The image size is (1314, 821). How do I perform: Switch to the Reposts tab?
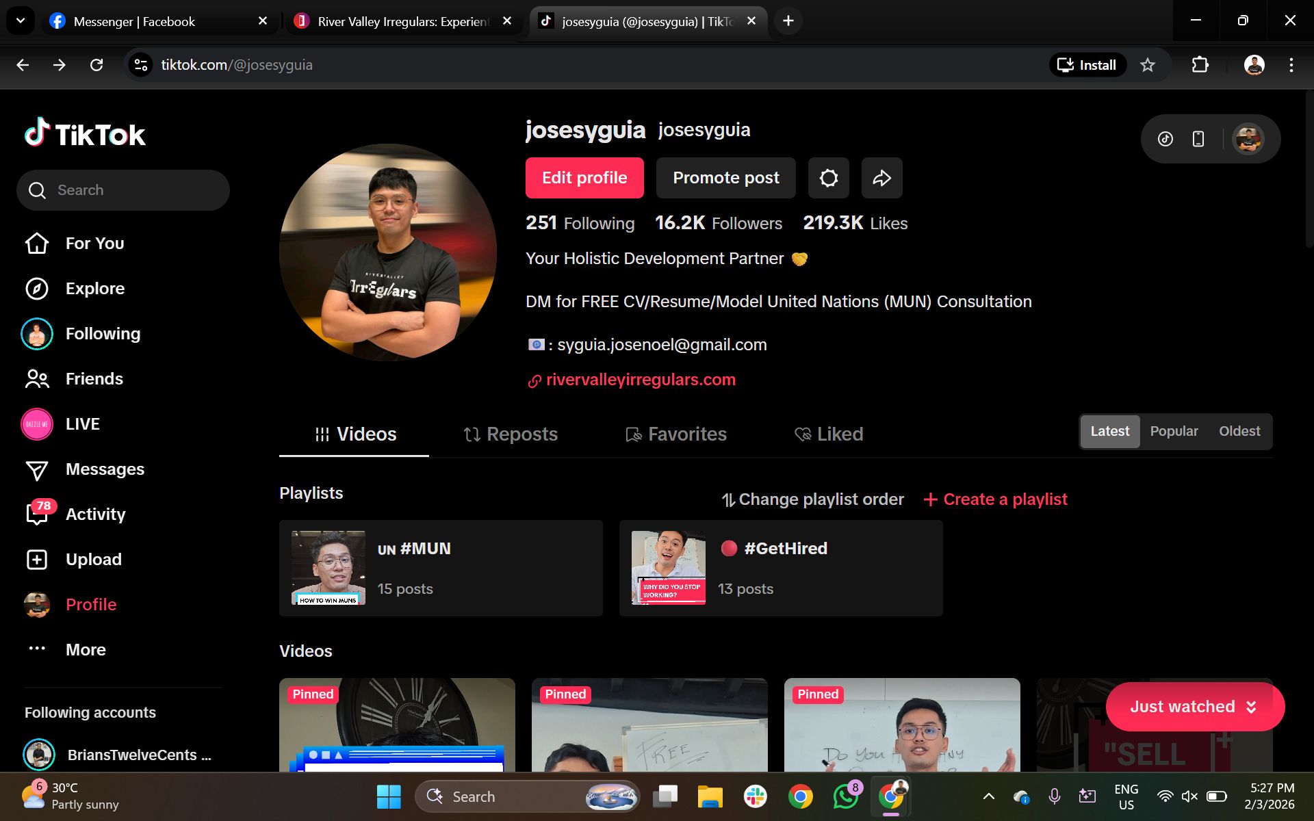[511, 434]
